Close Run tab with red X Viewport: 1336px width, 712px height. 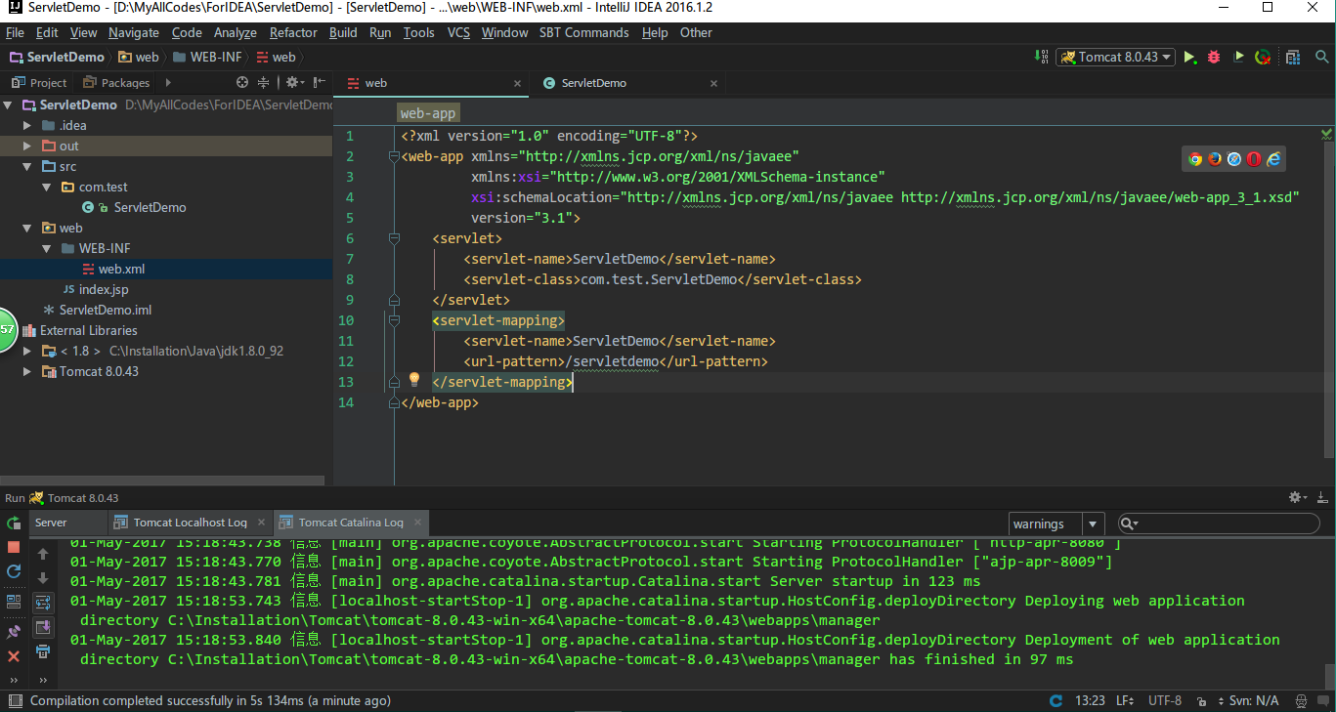tap(14, 656)
